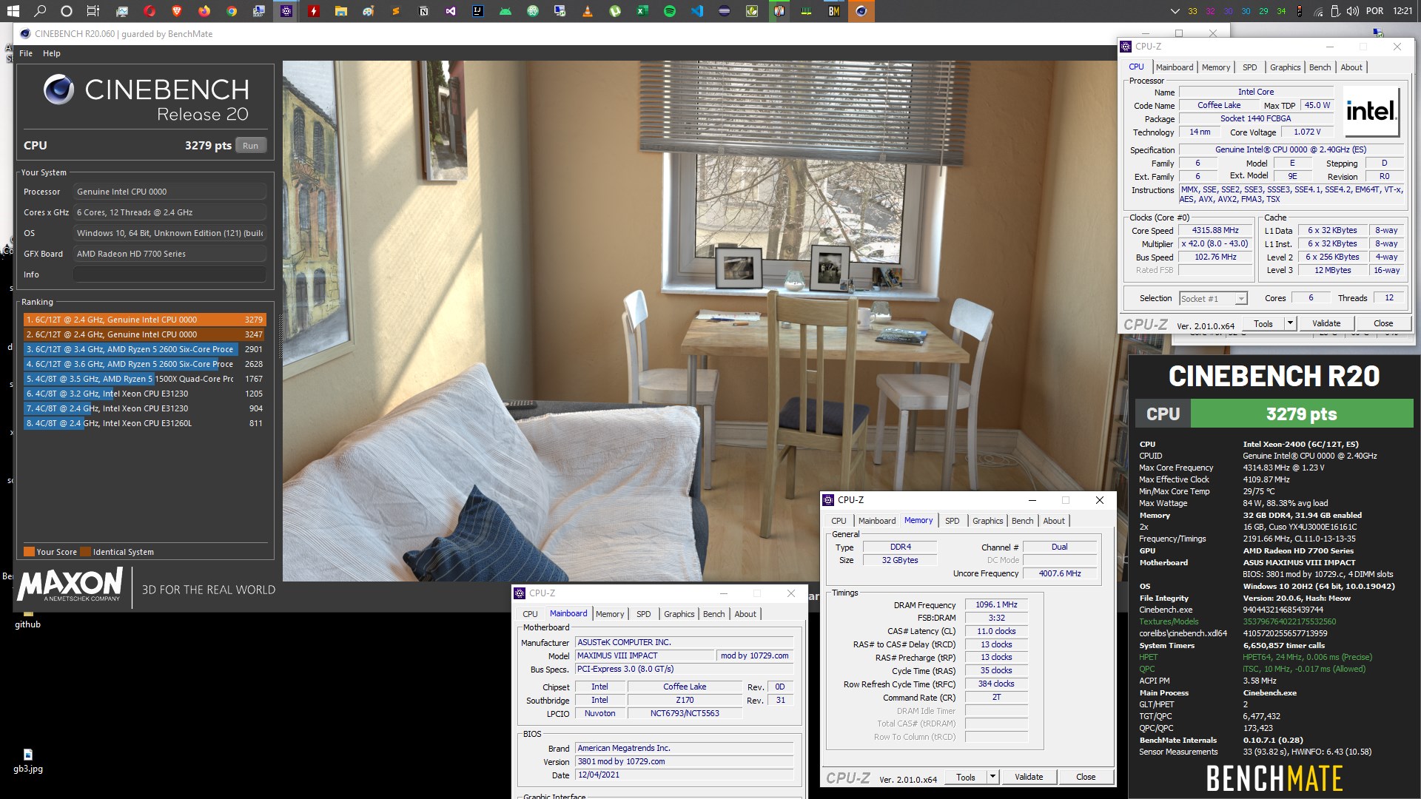1421x799 pixels.
Task: Open Task View from taskbar
Action: [x=93, y=11]
